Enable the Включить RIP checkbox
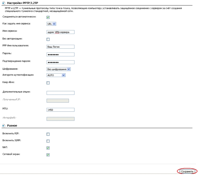 (x=48, y=134)
